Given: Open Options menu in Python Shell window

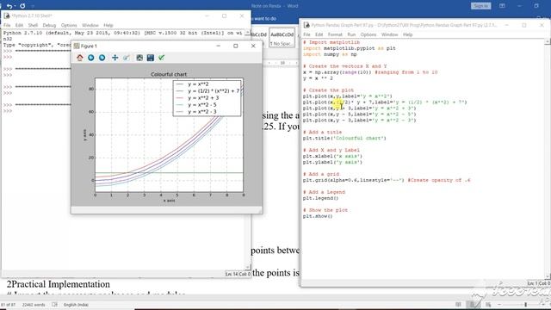Looking at the screenshot, I should pos(69,25).
